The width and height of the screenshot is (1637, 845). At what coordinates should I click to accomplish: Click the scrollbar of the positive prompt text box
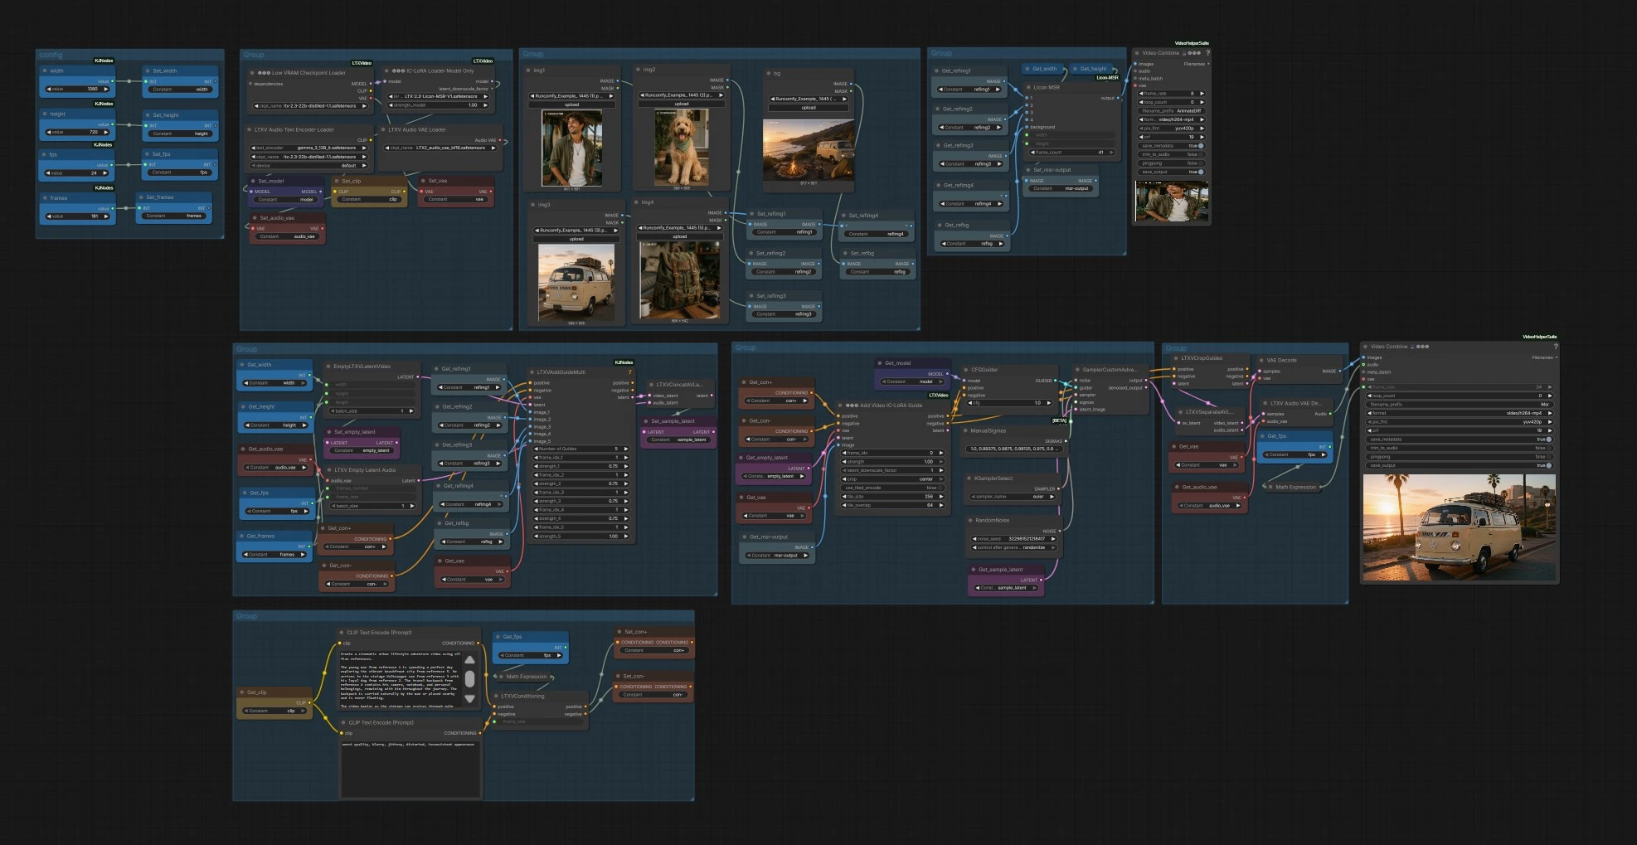[x=469, y=678]
